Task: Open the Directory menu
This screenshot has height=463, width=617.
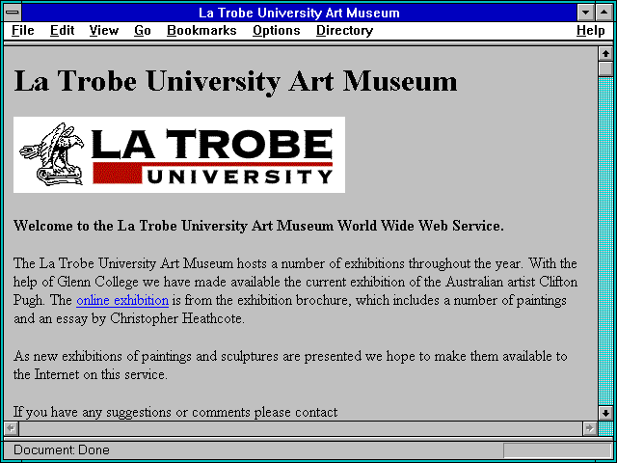Action: coord(344,31)
